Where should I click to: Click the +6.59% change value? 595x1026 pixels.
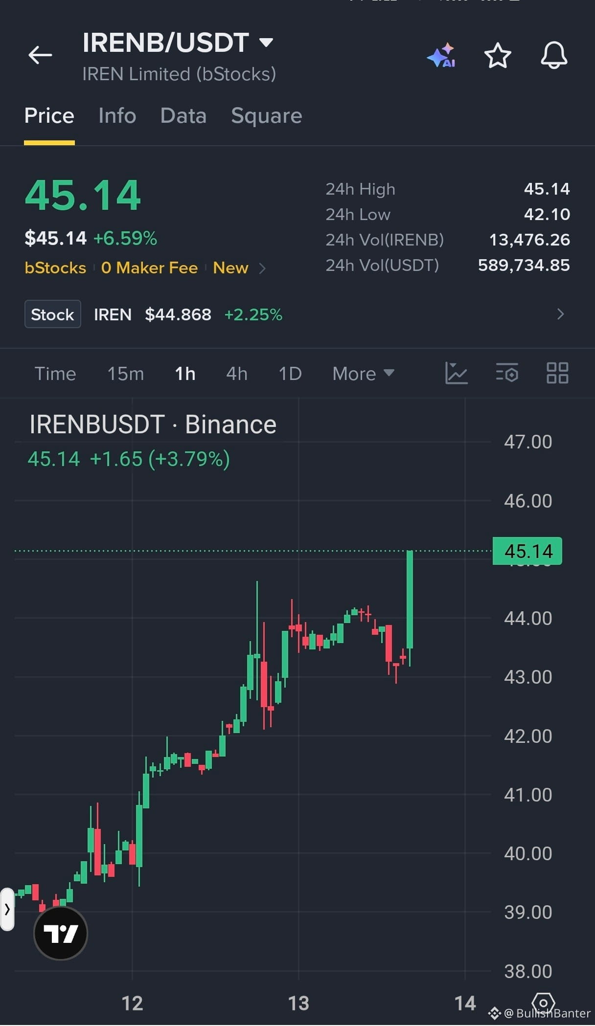coord(125,238)
